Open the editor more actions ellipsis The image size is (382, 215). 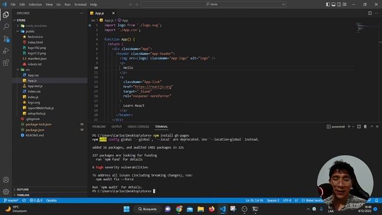pos(377,13)
